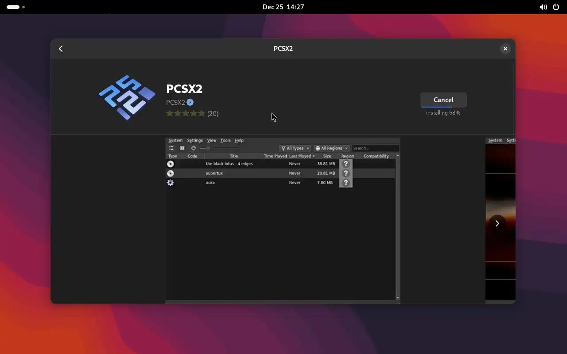
Task: Click the '20.81 MB' size value
Action: click(326, 173)
